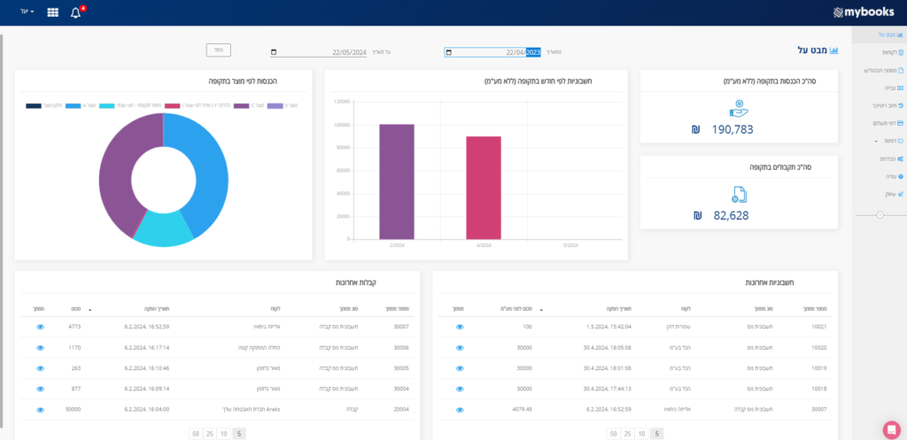
Task: Click the החל apply button
Action: click(219, 50)
